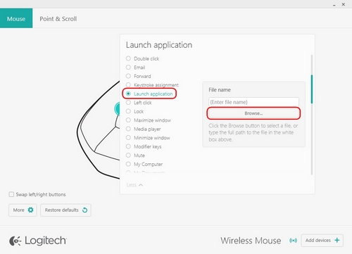
Task: Select the Media player option
Action: click(128, 129)
